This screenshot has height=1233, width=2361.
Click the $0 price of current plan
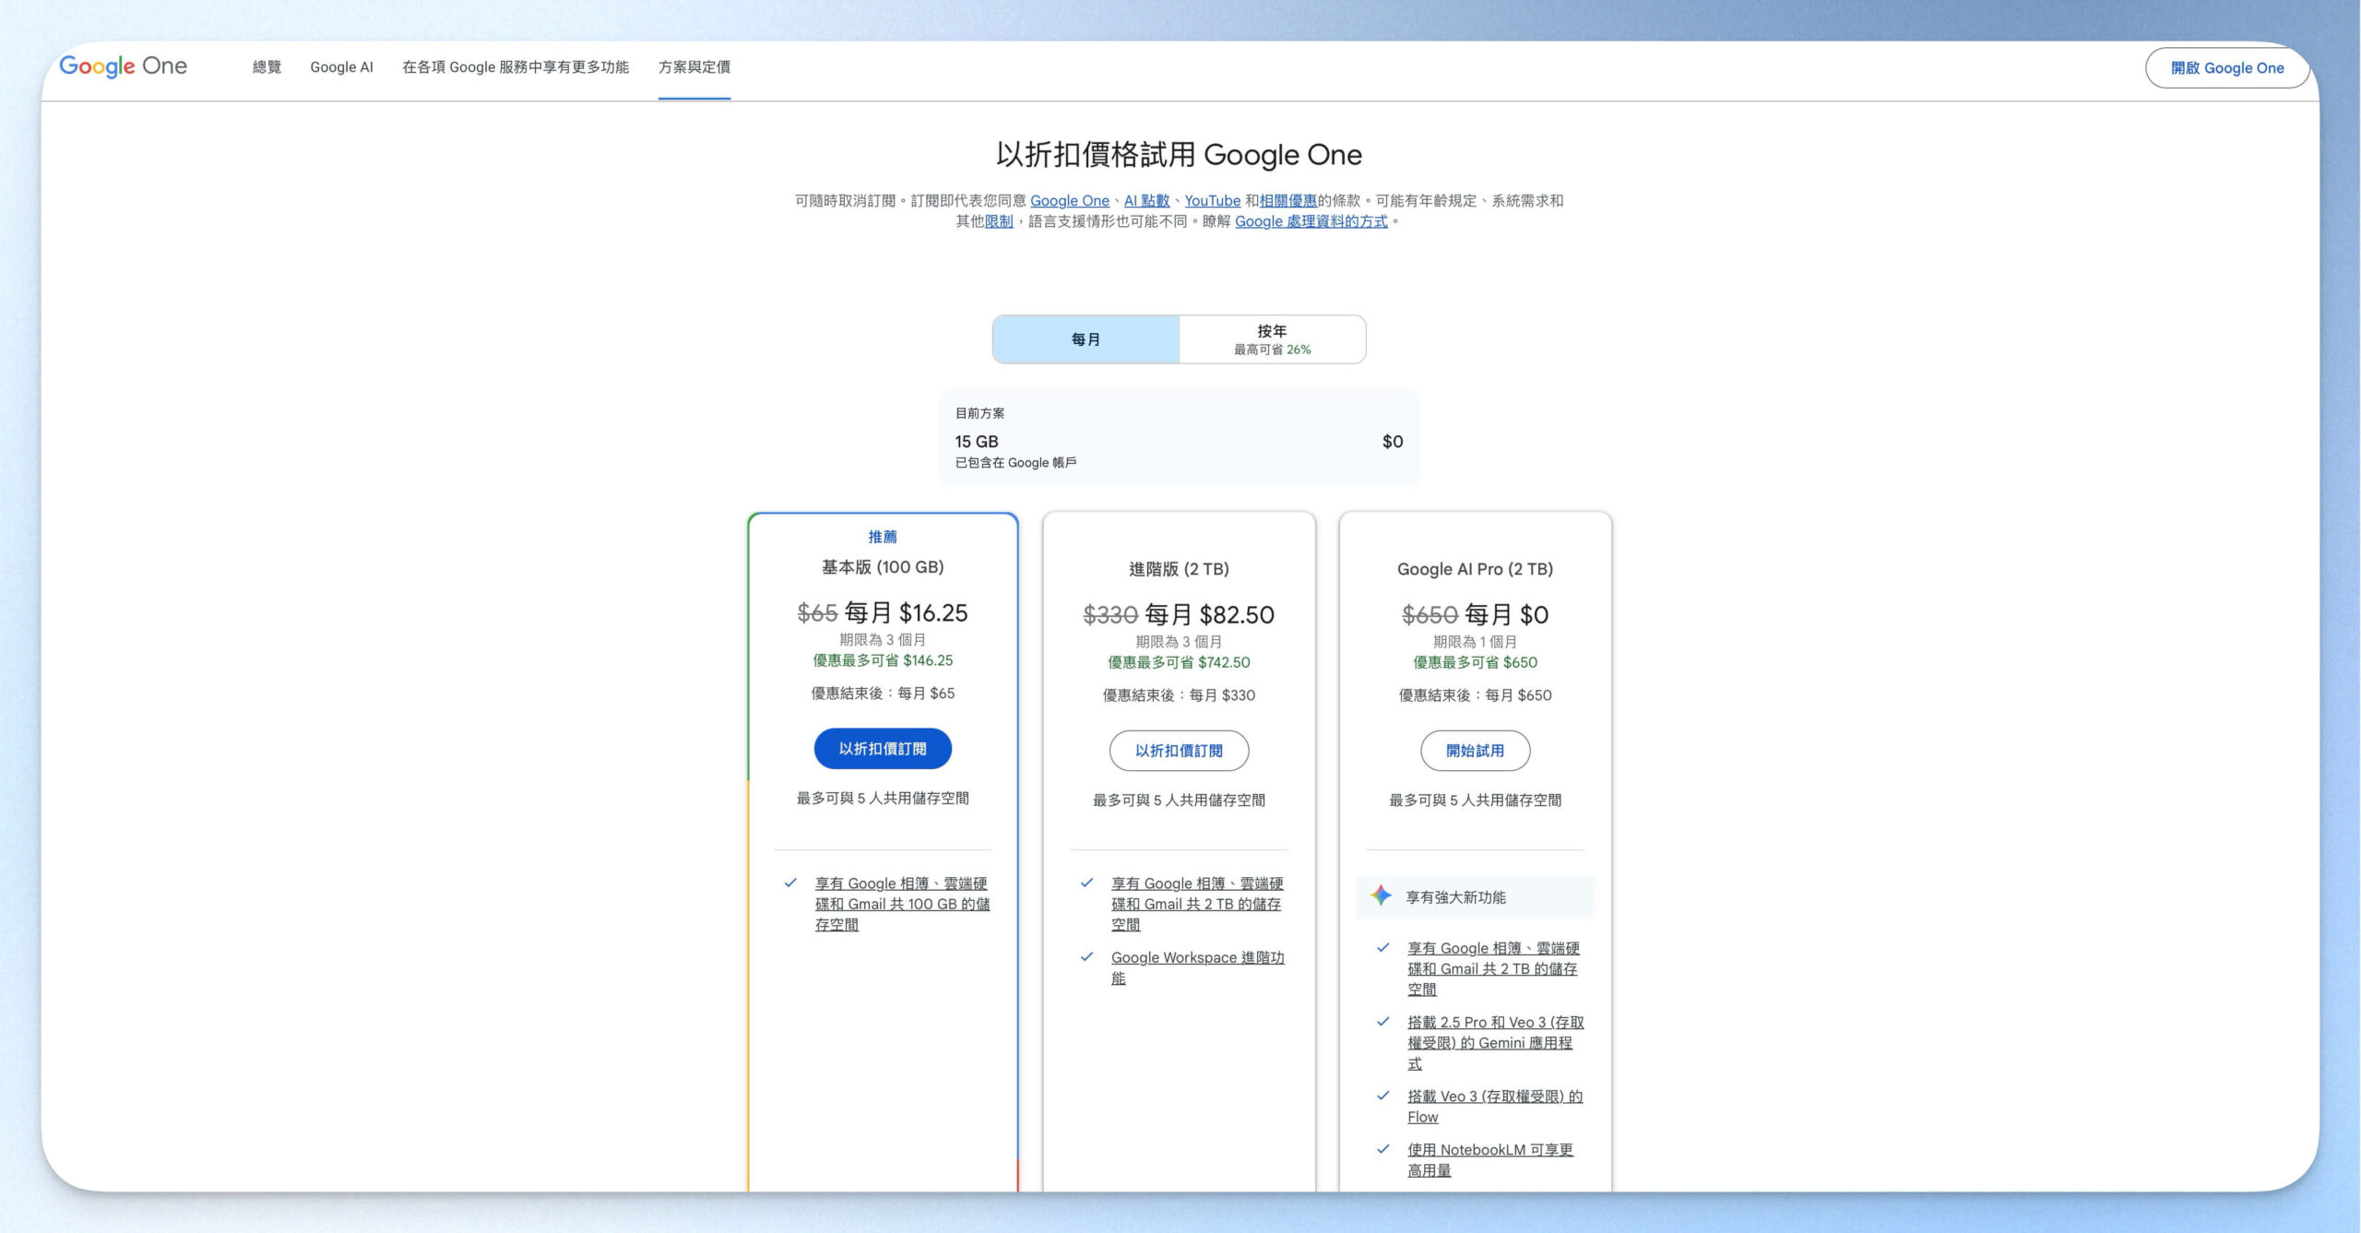[1393, 442]
